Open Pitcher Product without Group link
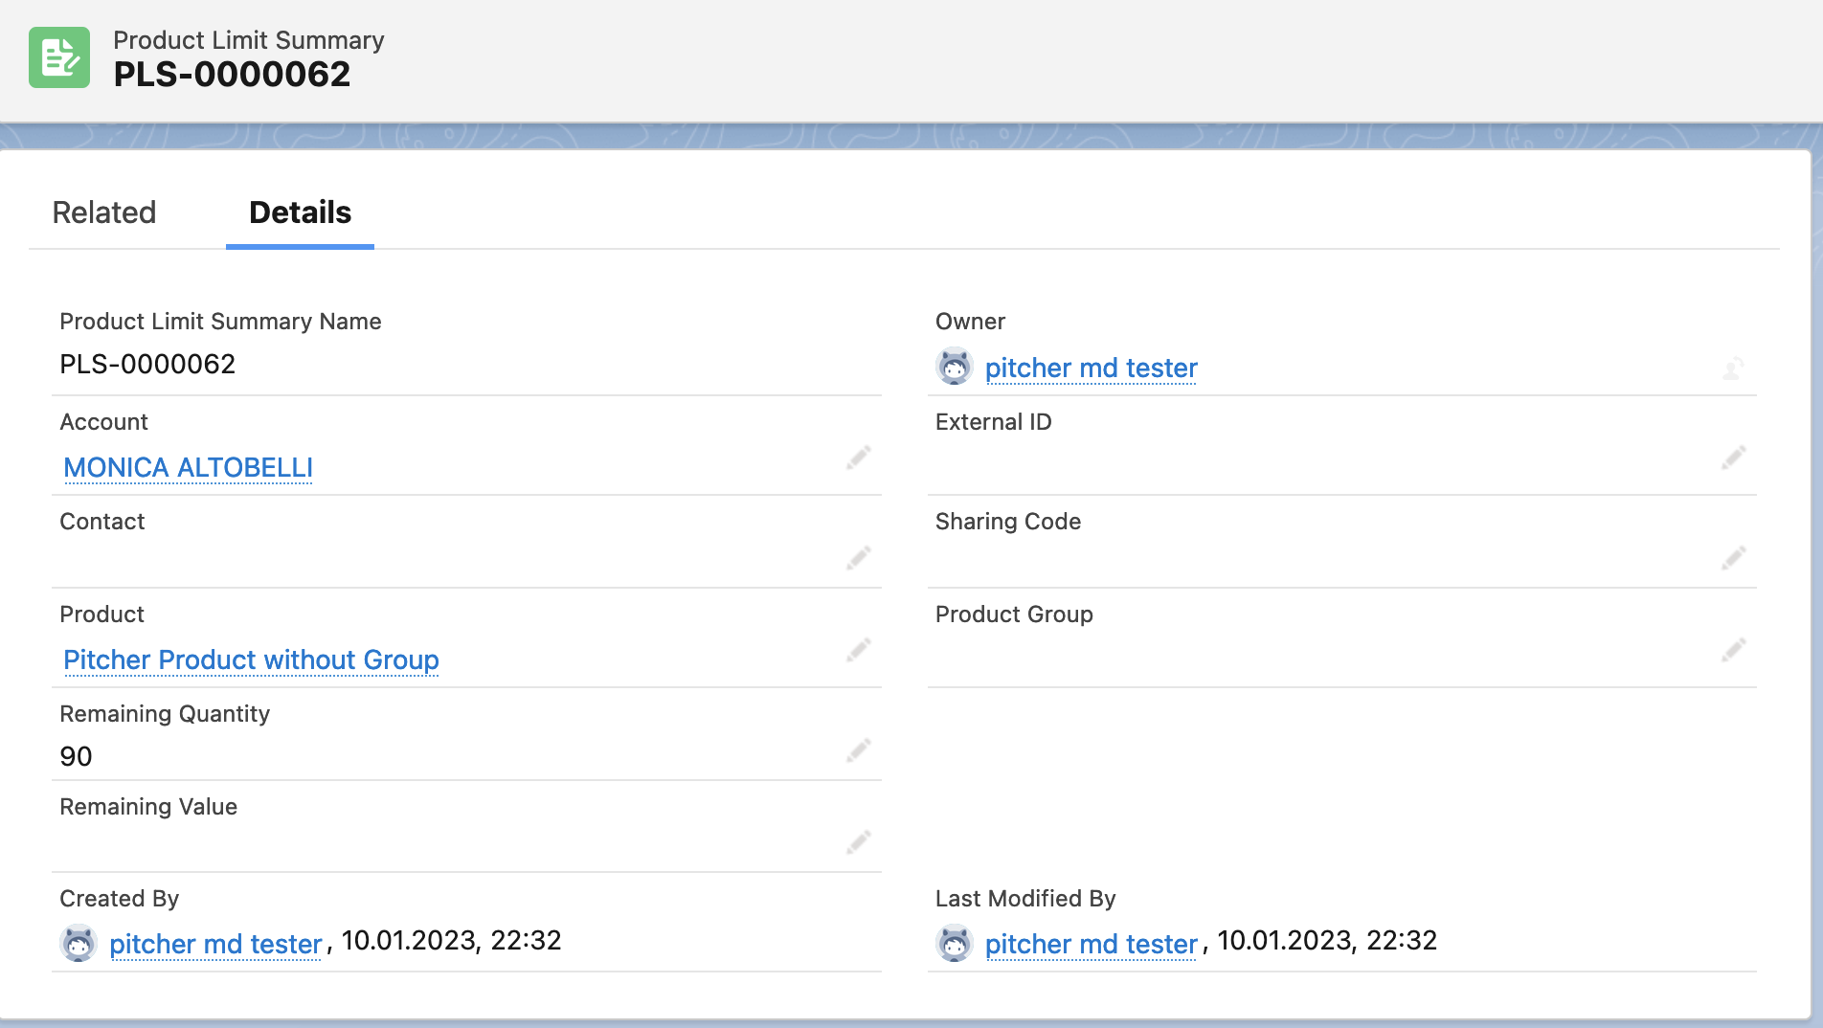Image resolution: width=1823 pixels, height=1028 pixels. 251,659
